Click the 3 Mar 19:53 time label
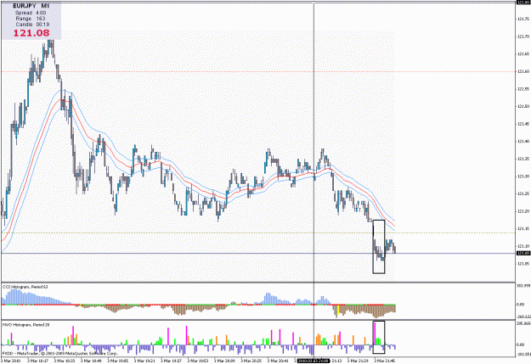The width and height of the screenshot is (531, 364). (198, 361)
